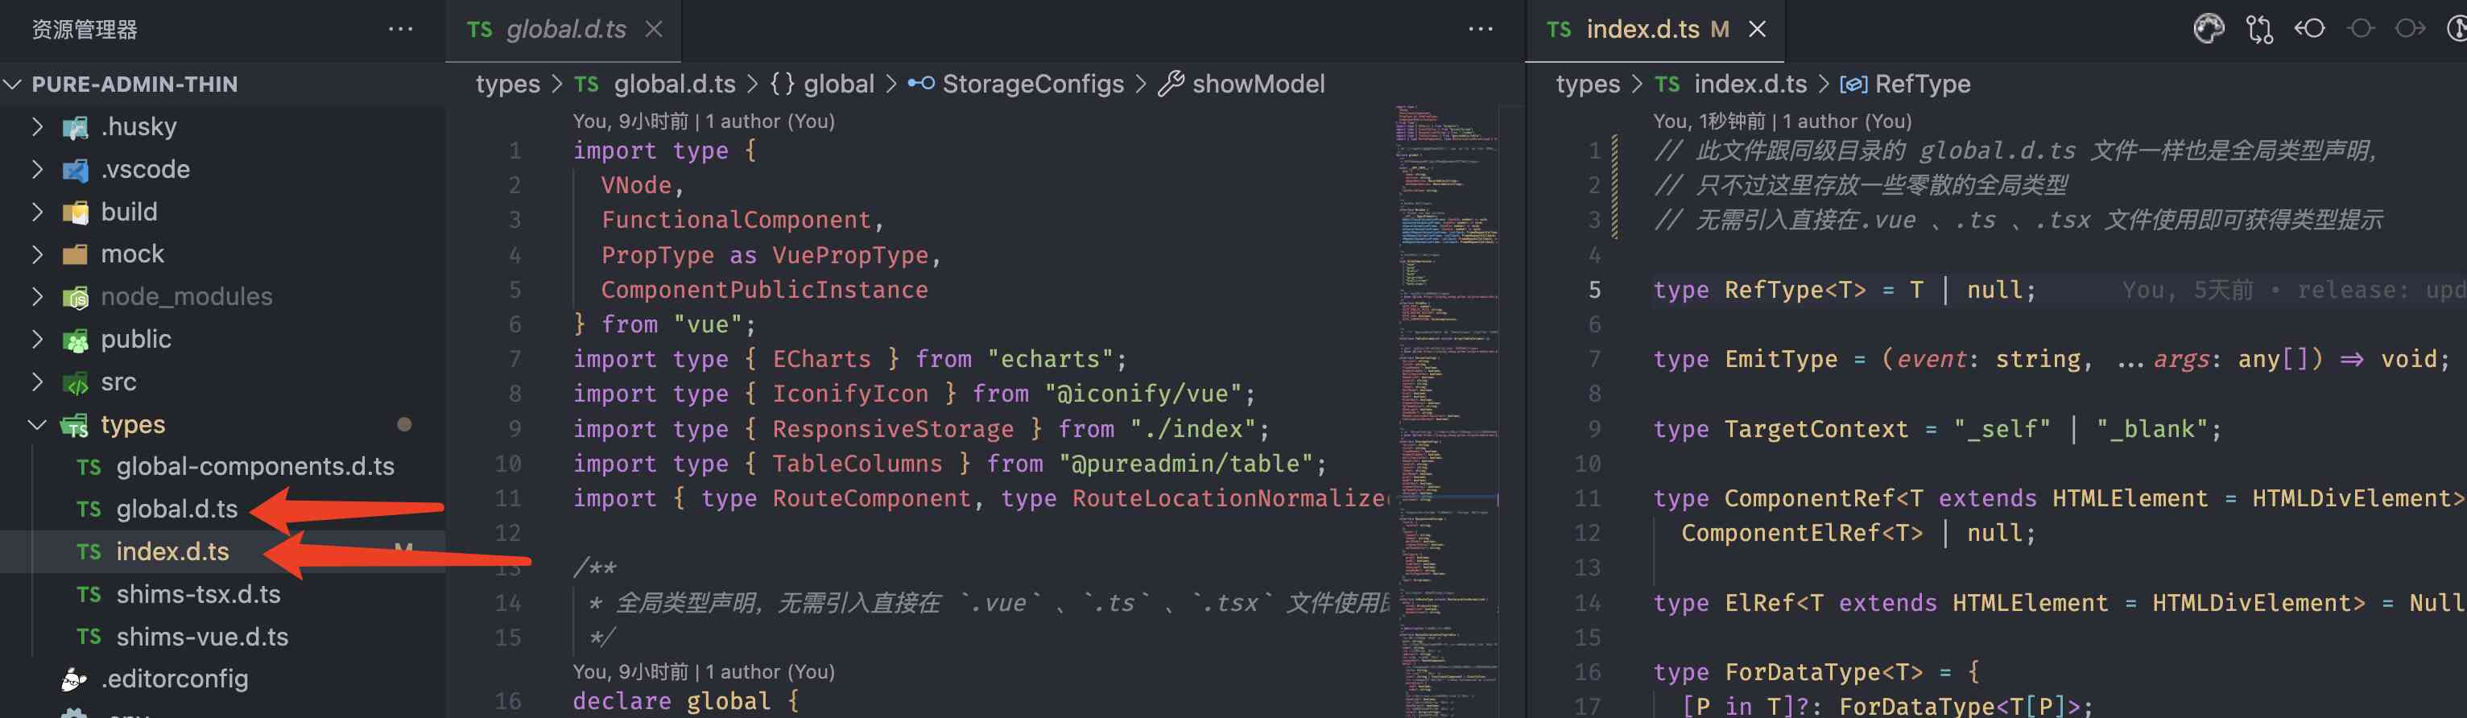Open changes with next revision icon
The width and height of the screenshot is (2467, 718).
(2410, 29)
